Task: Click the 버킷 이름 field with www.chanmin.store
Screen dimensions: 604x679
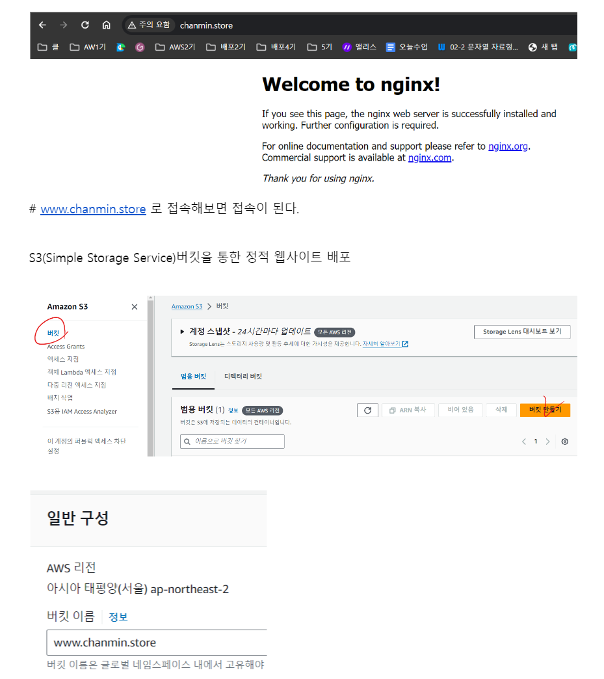Action: [157, 643]
